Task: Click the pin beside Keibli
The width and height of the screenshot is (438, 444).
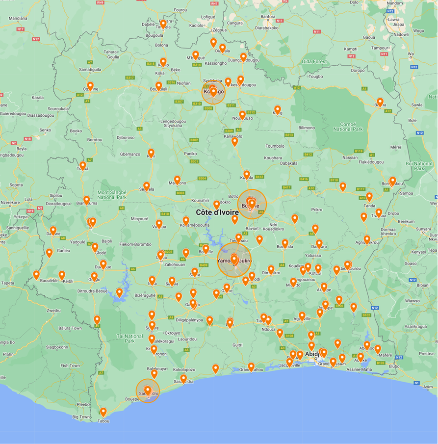Action: [62, 276]
